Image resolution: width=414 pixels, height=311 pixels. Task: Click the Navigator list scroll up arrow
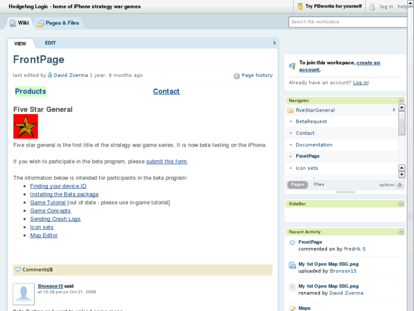[401, 107]
